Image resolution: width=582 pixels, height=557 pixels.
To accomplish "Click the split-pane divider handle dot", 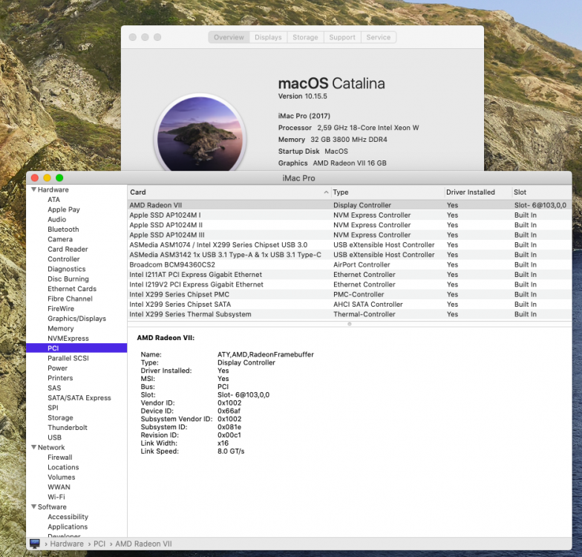I will (349, 324).
